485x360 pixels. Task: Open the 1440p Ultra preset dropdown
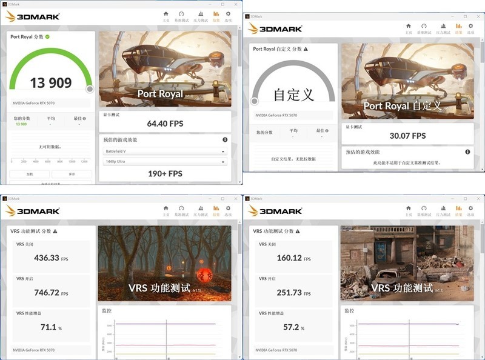pos(164,161)
